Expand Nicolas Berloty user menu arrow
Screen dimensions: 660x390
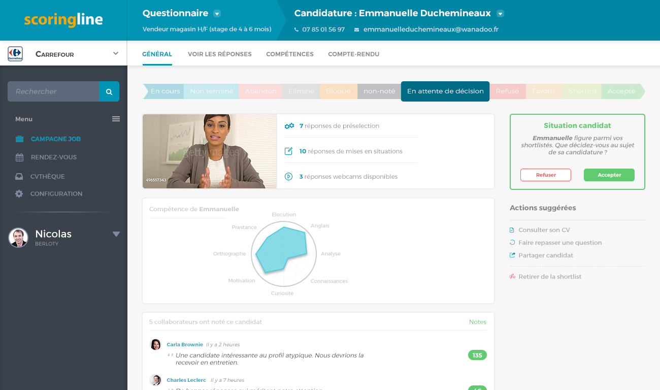tap(116, 234)
